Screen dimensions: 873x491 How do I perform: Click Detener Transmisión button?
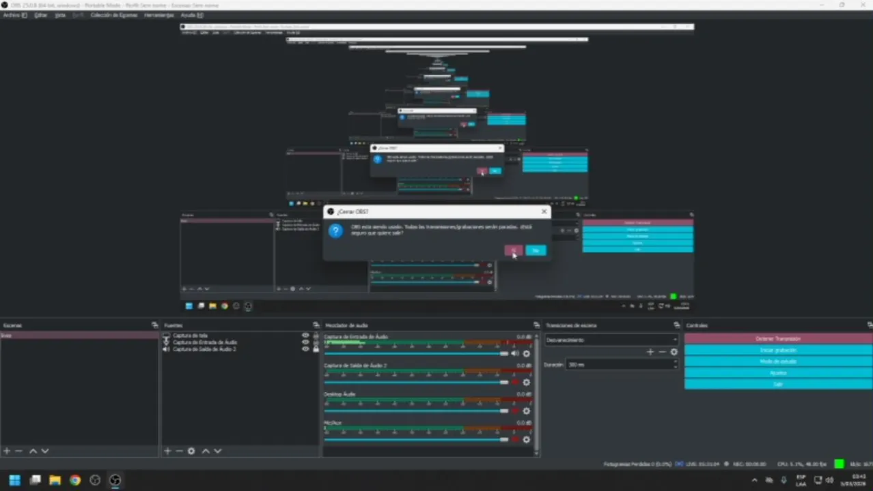click(x=778, y=339)
